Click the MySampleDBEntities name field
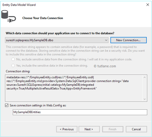 (x=80, y=112)
